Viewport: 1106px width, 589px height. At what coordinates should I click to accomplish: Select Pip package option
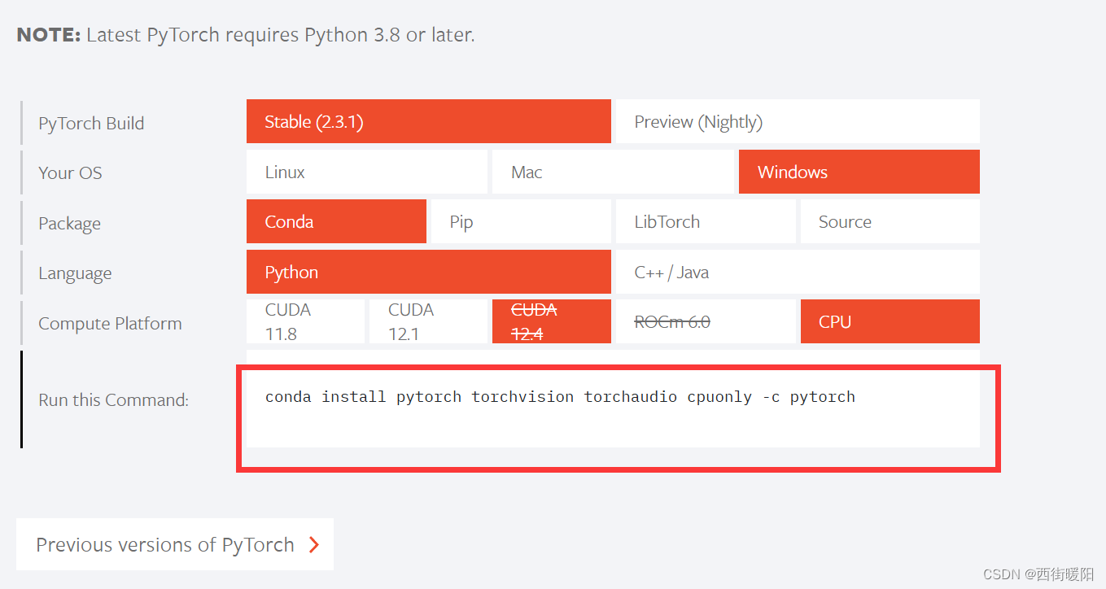tap(521, 221)
